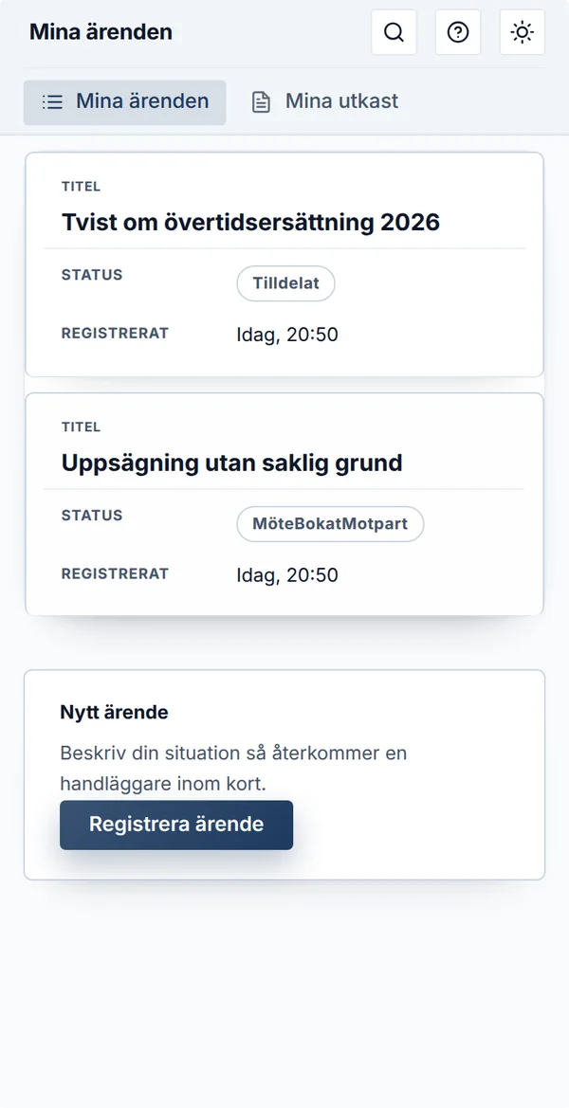Click the Mina ärenden page heading
The image size is (569, 1108).
tap(101, 32)
